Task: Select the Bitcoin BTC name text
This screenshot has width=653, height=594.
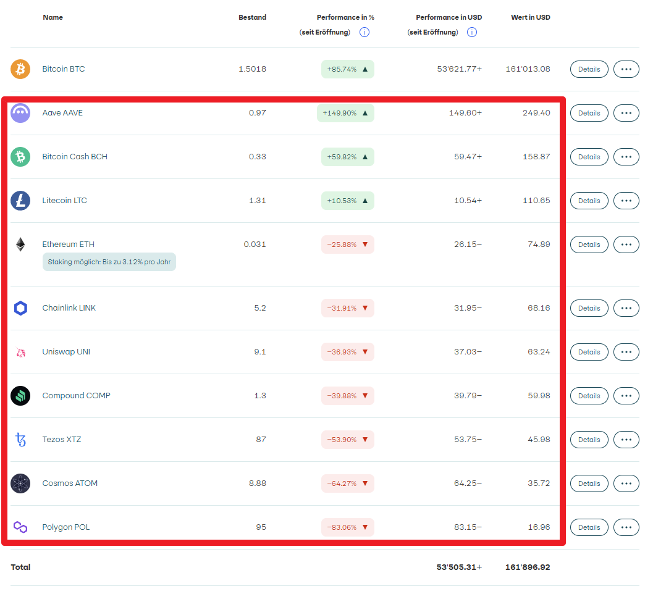Action: [64, 69]
